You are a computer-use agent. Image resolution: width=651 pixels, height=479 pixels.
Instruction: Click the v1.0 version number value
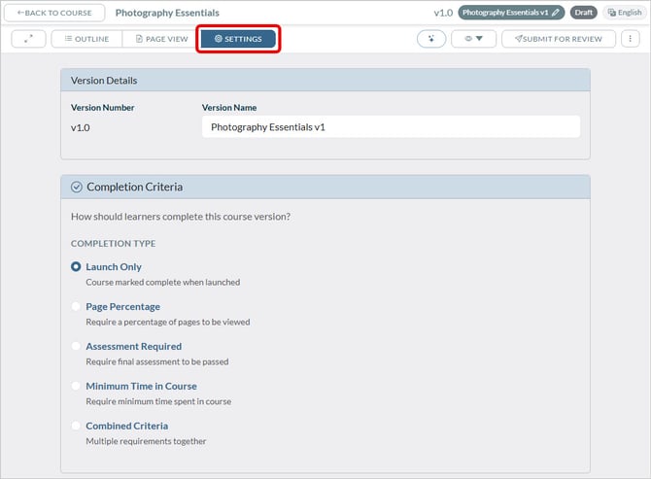(x=80, y=128)
